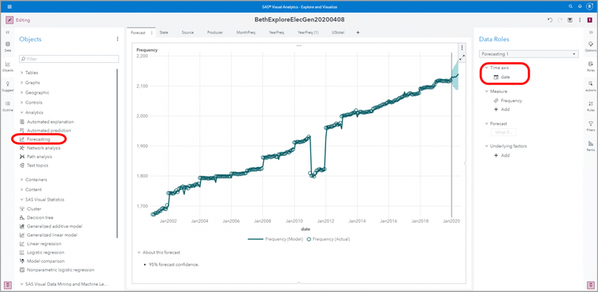Screen dimensions: 598x292
Task: Expand the Containers object group
Action: click(x=22, y=179)
